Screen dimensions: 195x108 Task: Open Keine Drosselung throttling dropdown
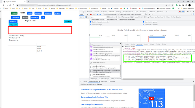137,14
